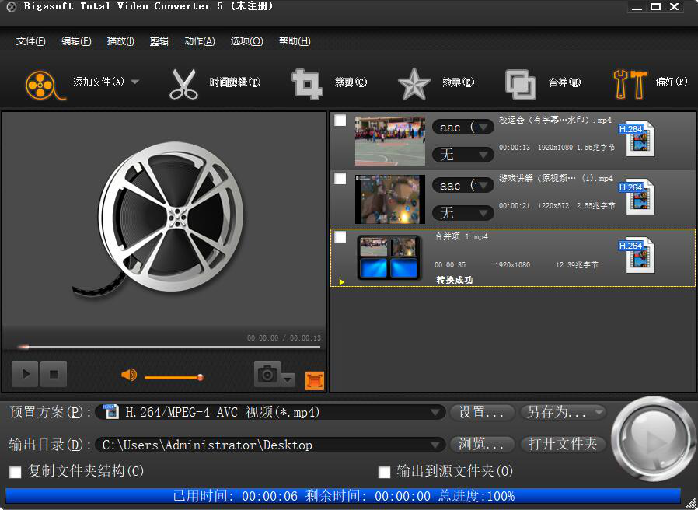
Task: Check the box for 校运会 video
Action: point(340,121)
